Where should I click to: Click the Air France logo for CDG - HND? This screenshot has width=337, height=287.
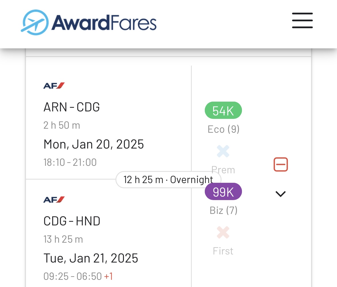tap(54, 199)
